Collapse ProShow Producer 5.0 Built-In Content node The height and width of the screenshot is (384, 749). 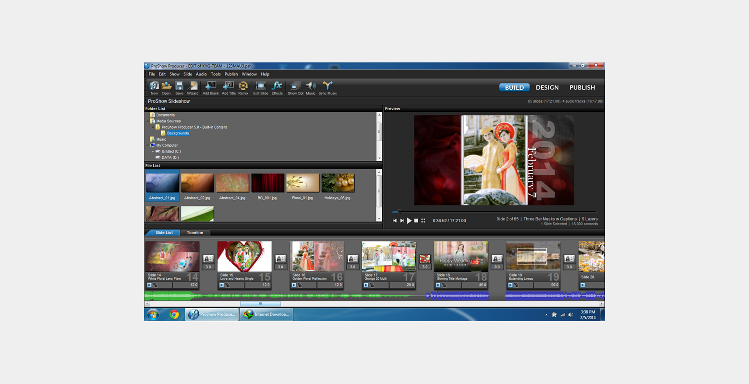tap(153, 127)
